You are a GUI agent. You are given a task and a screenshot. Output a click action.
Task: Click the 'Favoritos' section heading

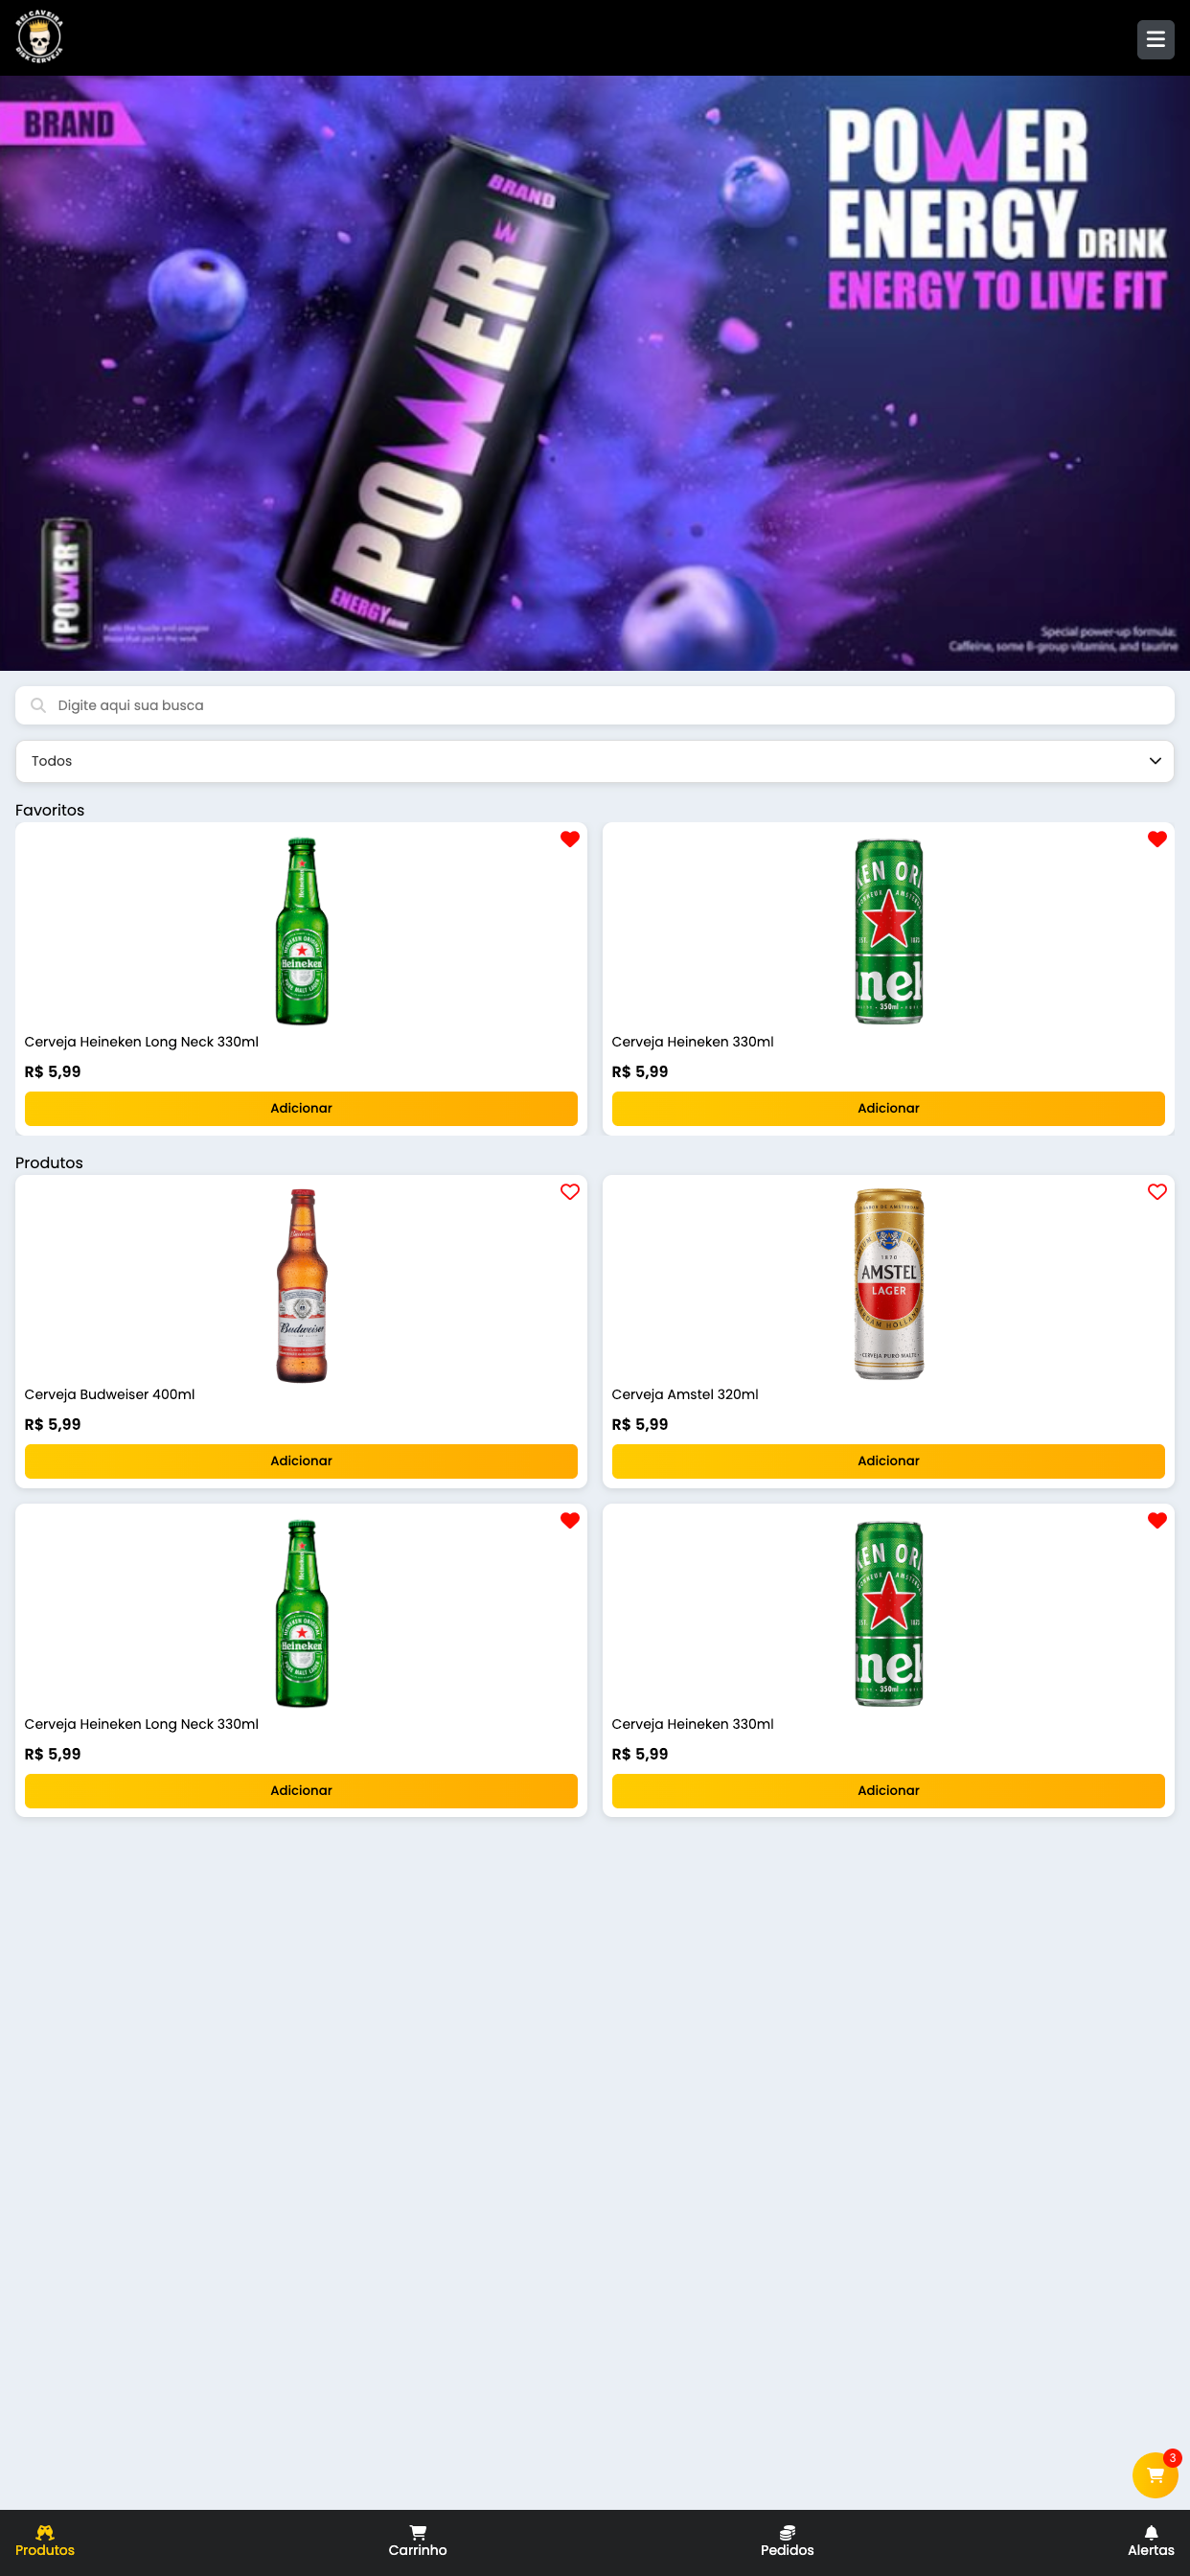tap(50, 810)
